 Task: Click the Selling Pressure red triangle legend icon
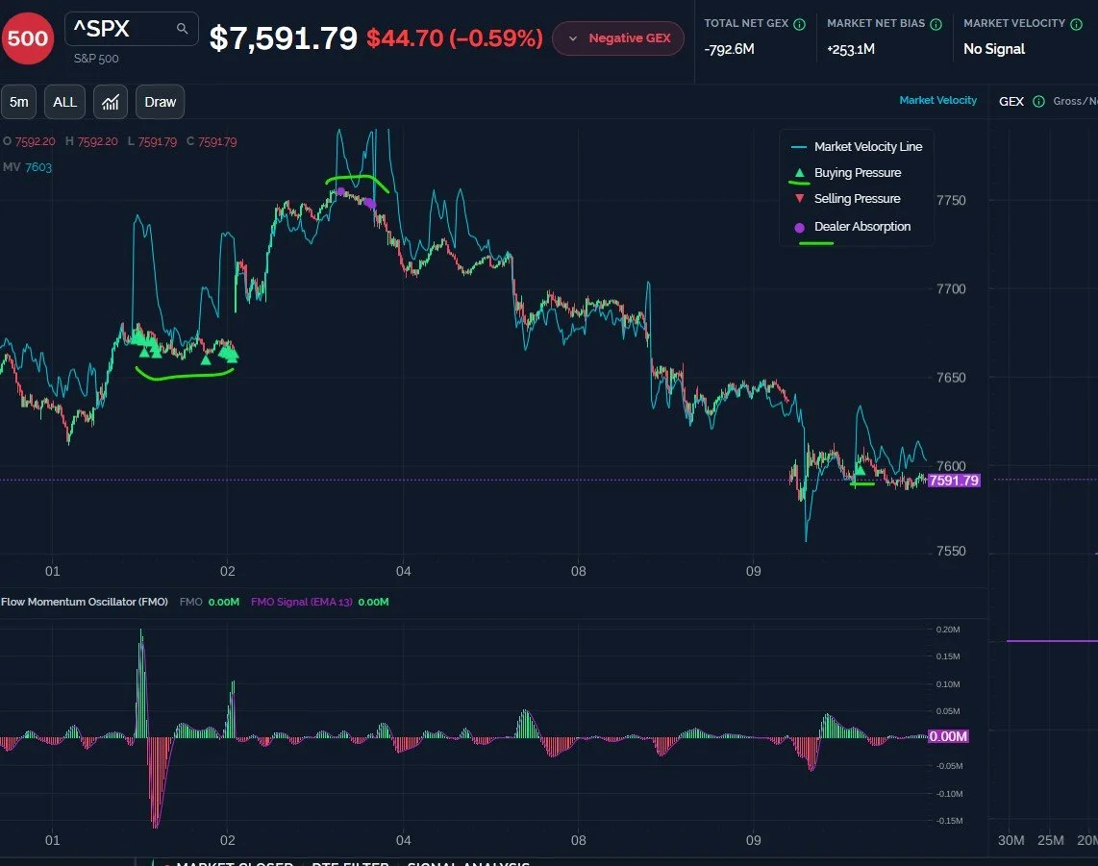799,199
